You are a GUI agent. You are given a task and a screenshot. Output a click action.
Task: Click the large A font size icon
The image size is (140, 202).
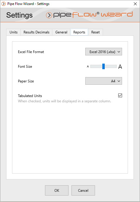pos(120,67)
